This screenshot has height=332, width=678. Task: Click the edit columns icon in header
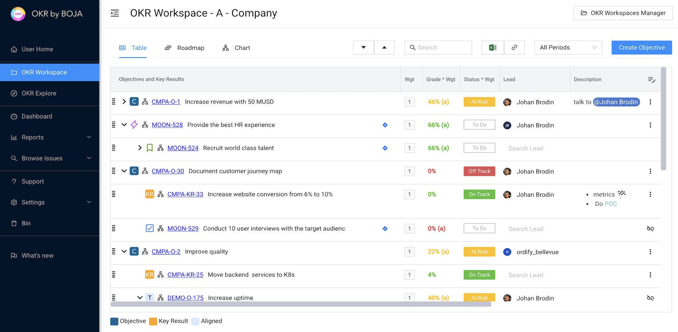pos(651,80)
